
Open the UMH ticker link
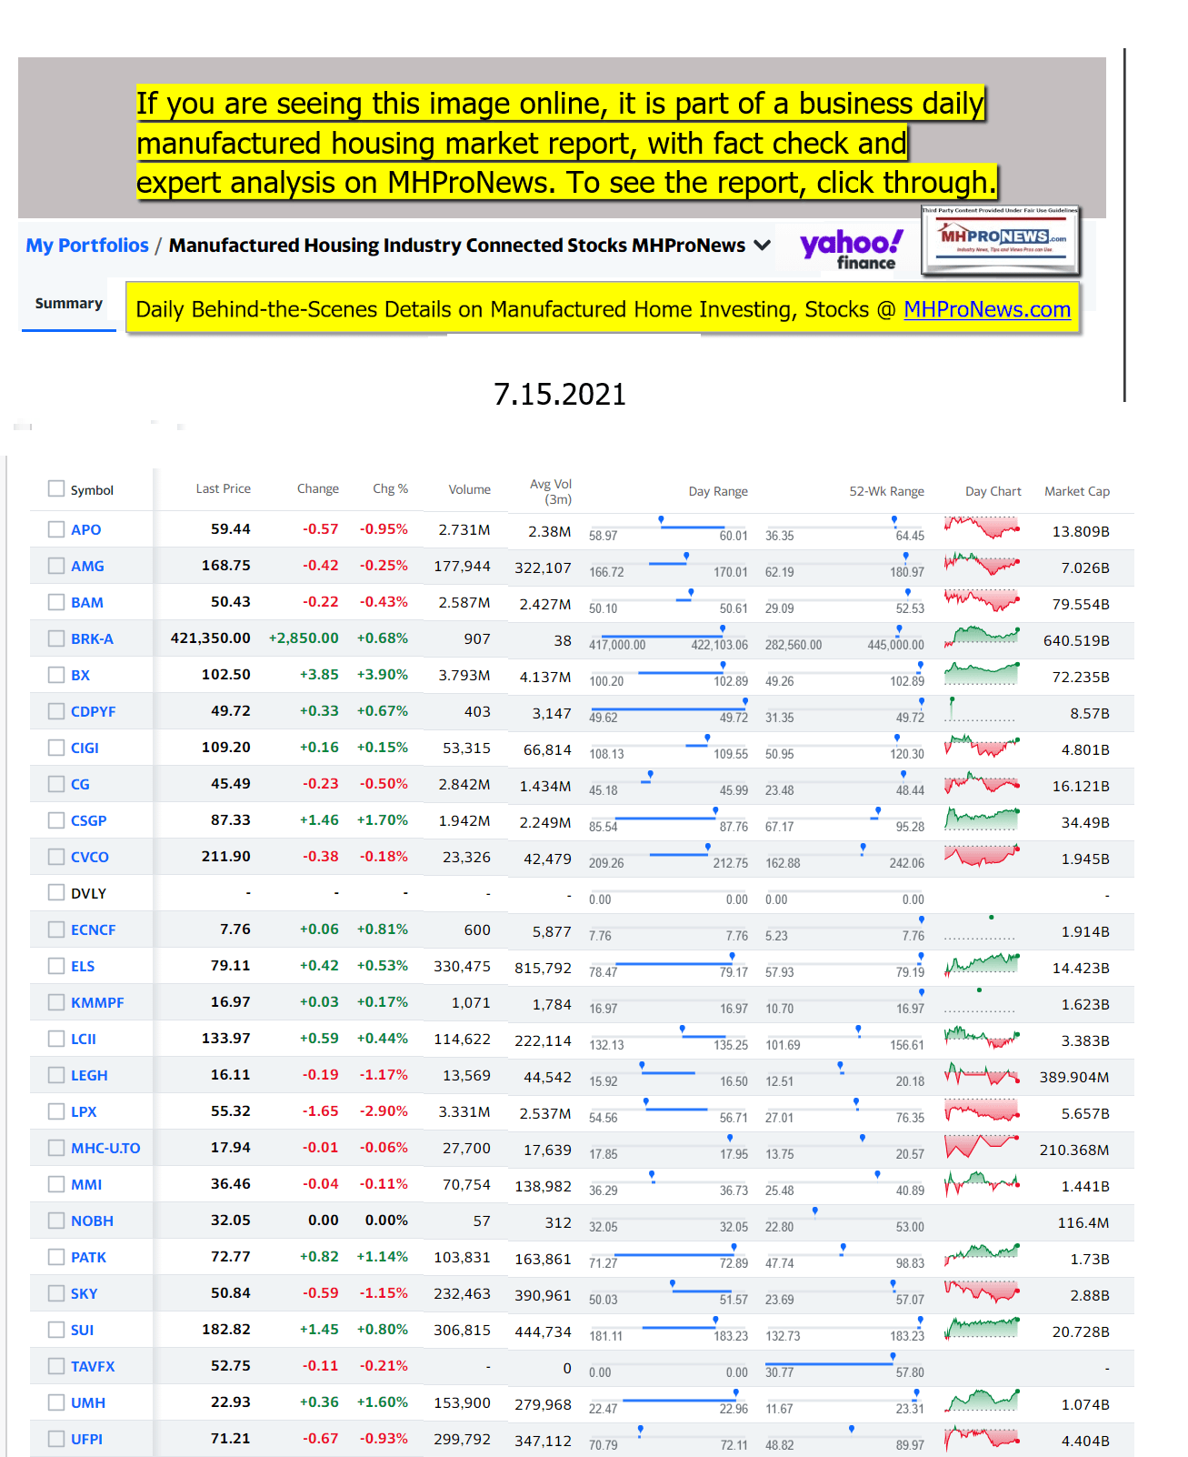tap(88, 1402)
